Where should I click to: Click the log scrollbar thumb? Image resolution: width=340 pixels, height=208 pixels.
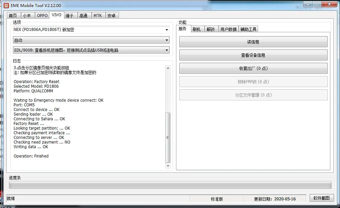click(168, 138)
